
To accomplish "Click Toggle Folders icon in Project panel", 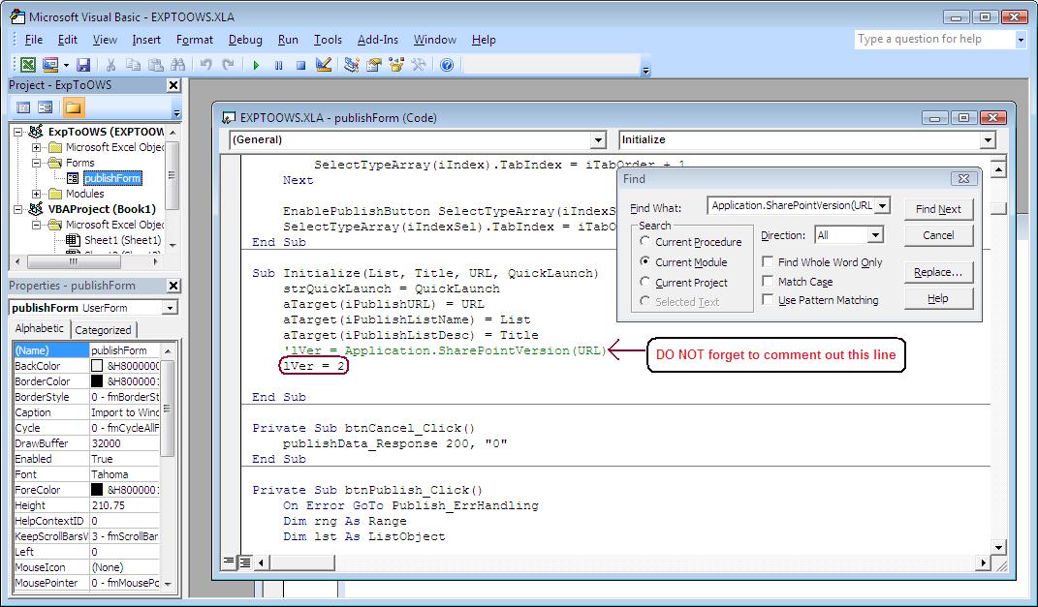I will point(73,107).
